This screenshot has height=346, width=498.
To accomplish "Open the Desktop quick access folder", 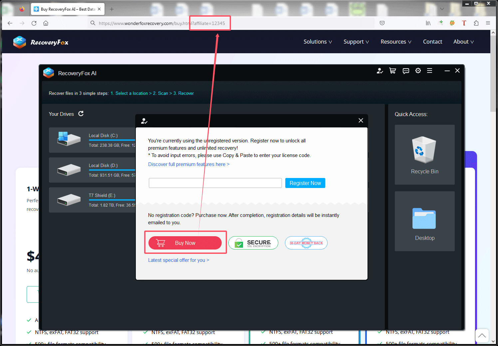I will [424, 221].
